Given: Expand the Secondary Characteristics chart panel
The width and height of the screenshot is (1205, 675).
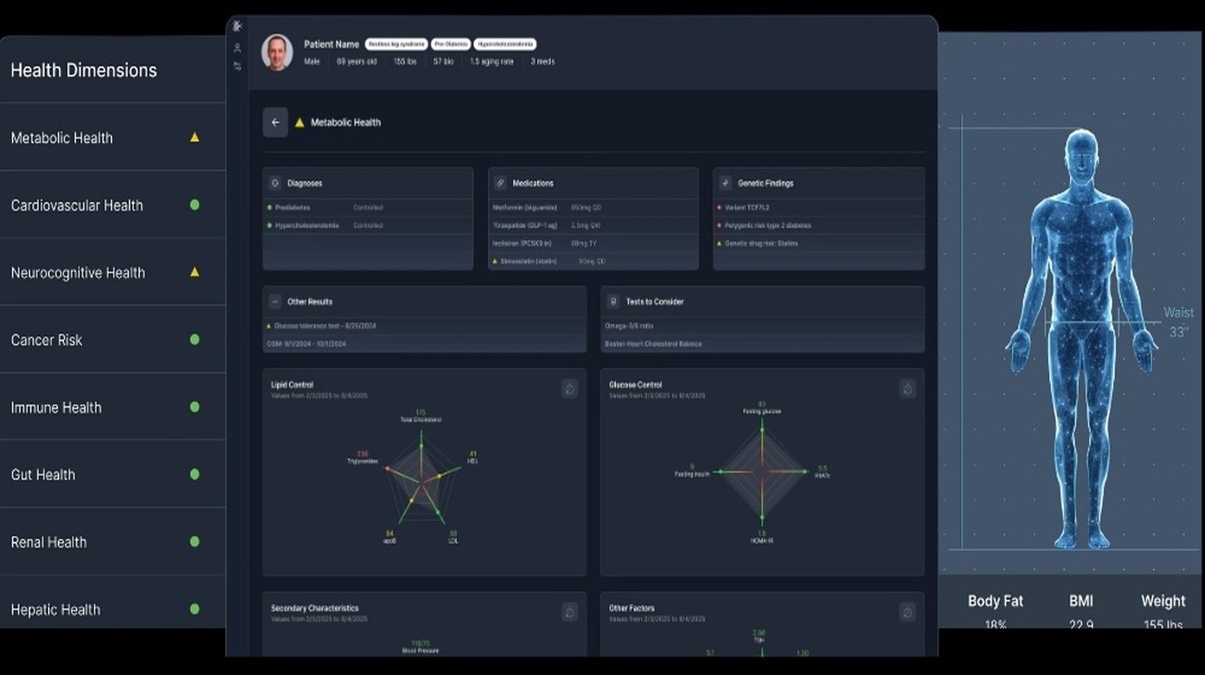Looking at the screenshot, I should (569, 612).
